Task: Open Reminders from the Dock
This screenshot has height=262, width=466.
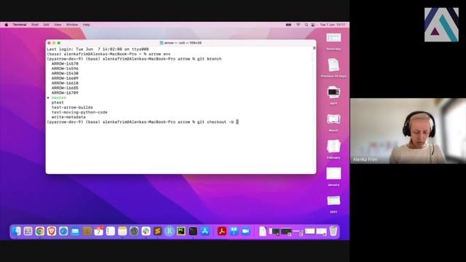Action: click(x=110, y=231)
